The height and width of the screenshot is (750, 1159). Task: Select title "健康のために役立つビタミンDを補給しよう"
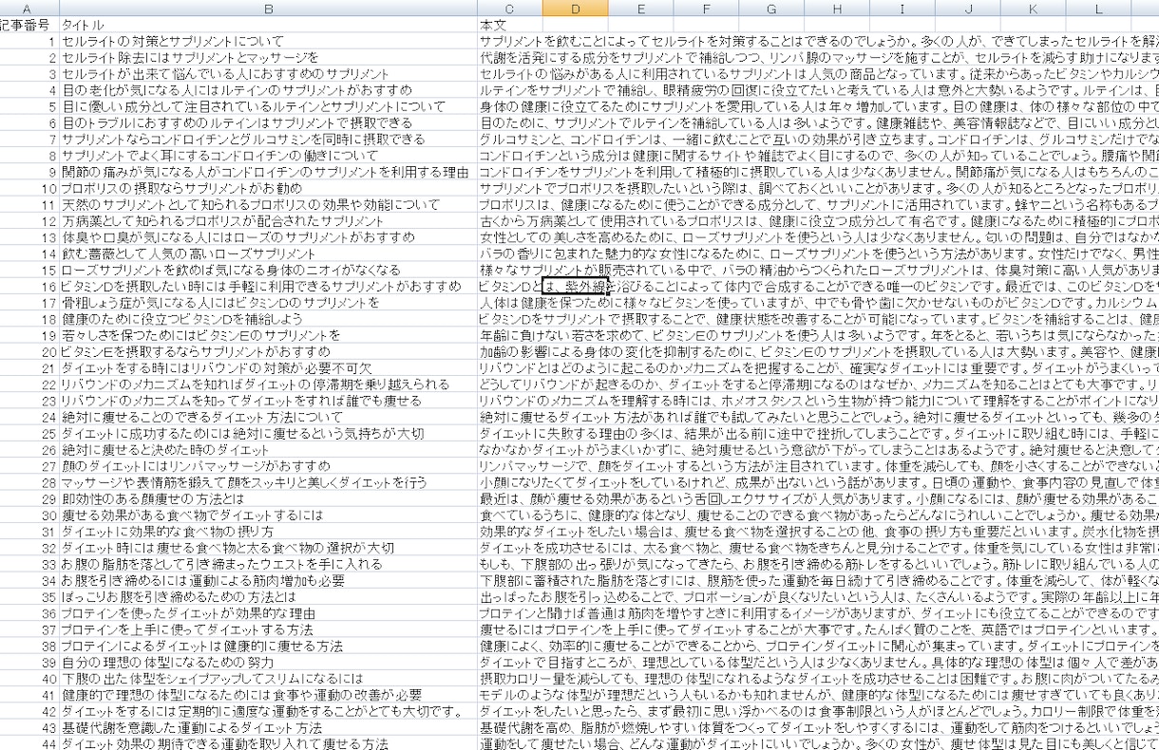268,318
